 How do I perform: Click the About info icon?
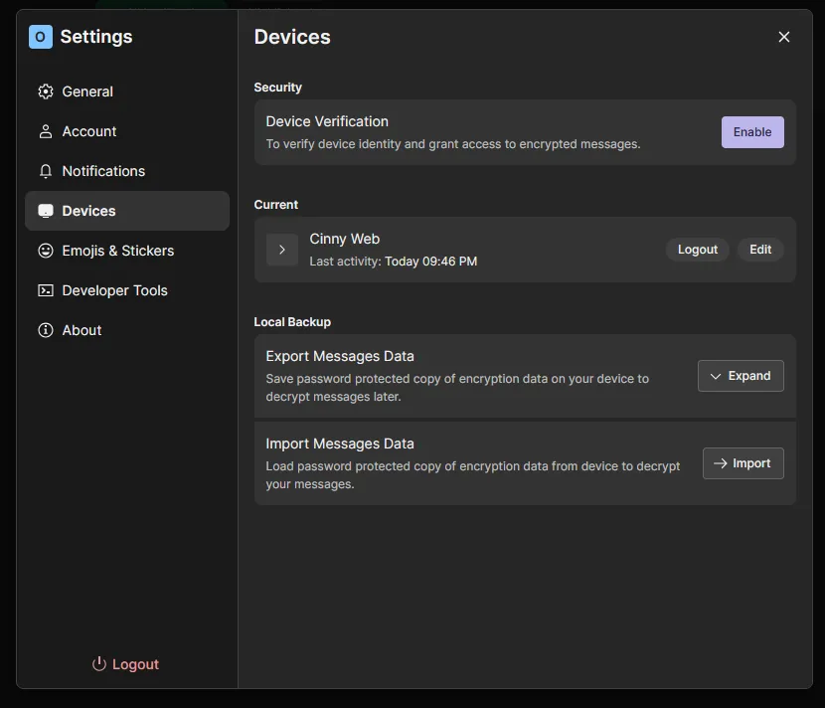(x=46, y=330)
